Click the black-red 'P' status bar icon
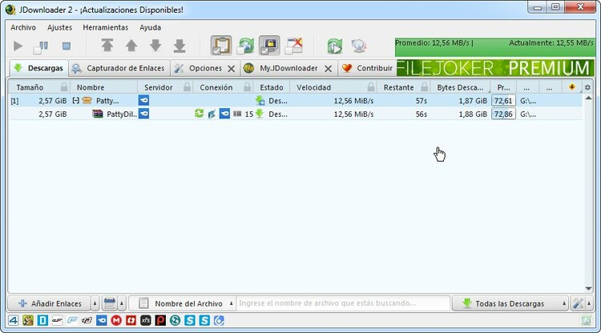This screenshot has height=333, width=601. click(160, 320)
